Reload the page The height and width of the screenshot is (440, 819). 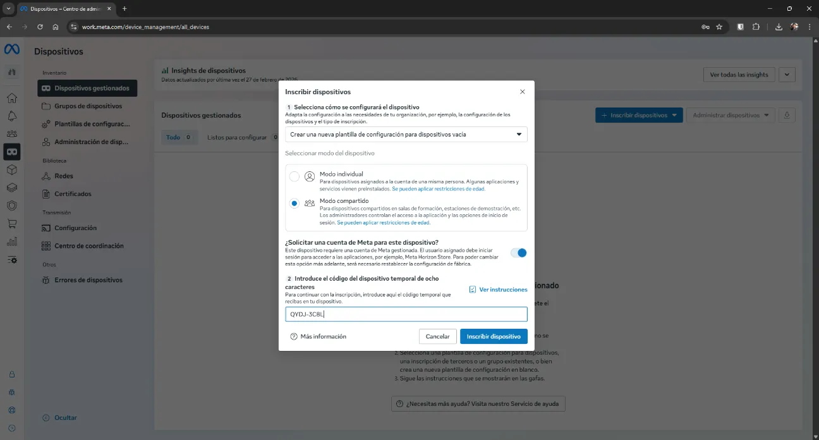click(x=40, y=27)
